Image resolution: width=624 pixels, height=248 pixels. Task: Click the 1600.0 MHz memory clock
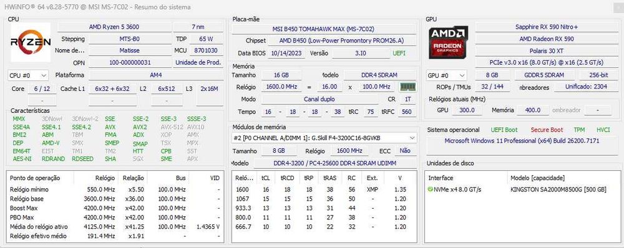(281, 87)
